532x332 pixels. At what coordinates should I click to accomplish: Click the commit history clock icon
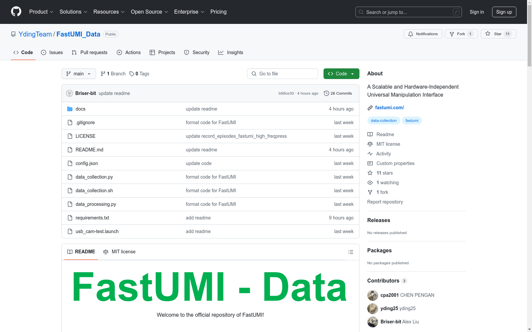(327, 93)
